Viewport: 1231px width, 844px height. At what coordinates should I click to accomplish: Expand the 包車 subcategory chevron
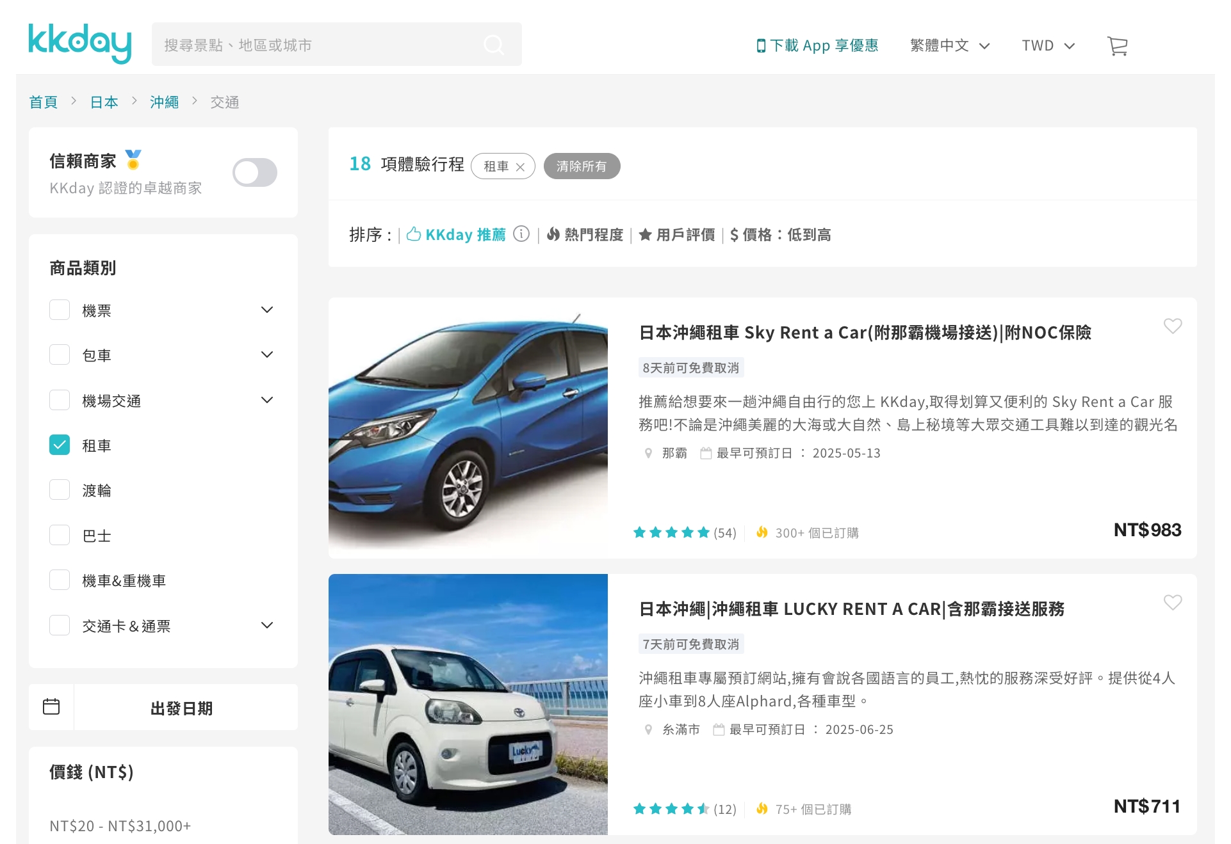coord(267,355)
